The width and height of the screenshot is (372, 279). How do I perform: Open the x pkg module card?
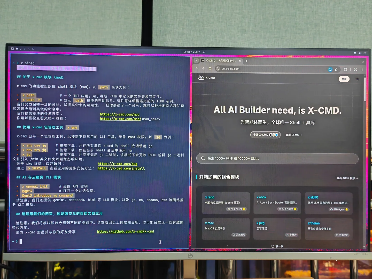point(277,229)
